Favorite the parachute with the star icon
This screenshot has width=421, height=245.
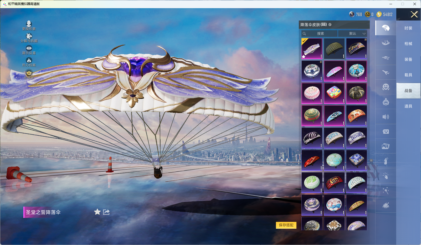97,212
